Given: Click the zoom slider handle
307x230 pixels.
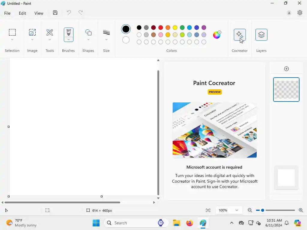Looking at the screenshot, I should click(263, 210).
